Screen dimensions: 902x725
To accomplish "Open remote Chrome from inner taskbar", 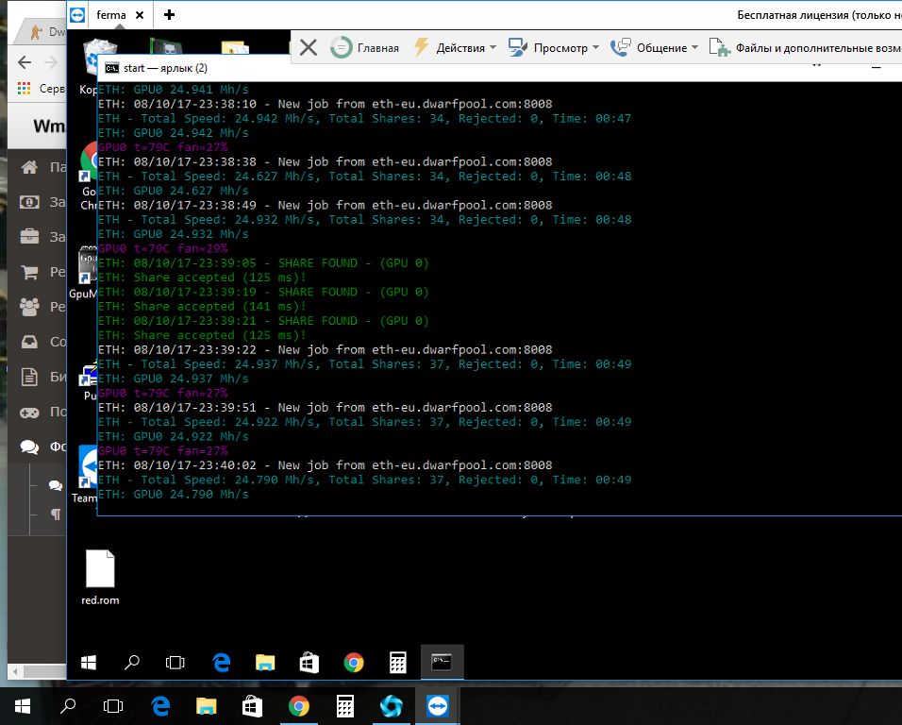I will [x=354, y=663].
